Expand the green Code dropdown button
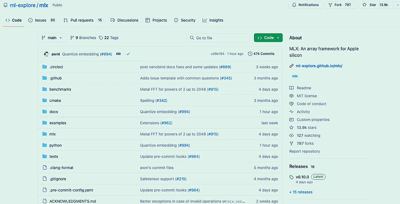The width and height of the screenshot is (400, 204). 268,38
